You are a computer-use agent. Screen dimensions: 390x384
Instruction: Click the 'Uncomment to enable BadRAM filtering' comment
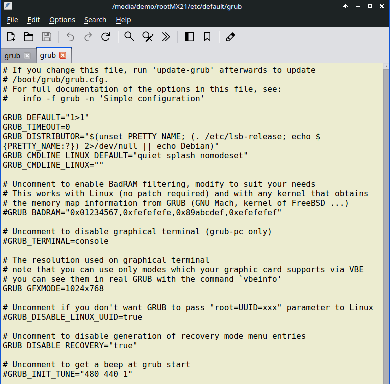point(159,184)
